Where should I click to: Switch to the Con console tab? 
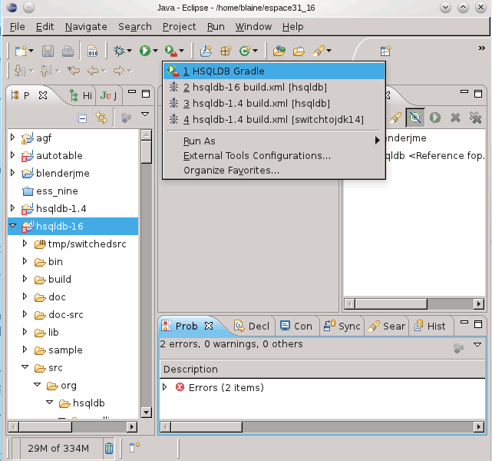click(296, 326)
